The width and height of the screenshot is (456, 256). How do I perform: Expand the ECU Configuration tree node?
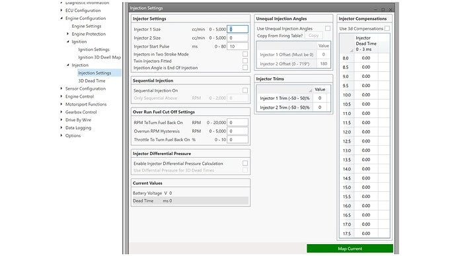pyautogui.click(x=61, y=10)
